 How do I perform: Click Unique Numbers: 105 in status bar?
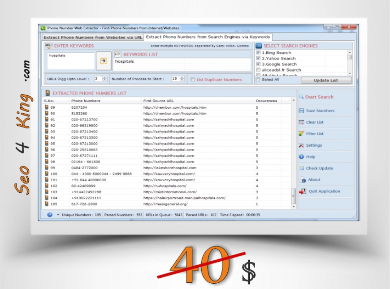(81, 215)
